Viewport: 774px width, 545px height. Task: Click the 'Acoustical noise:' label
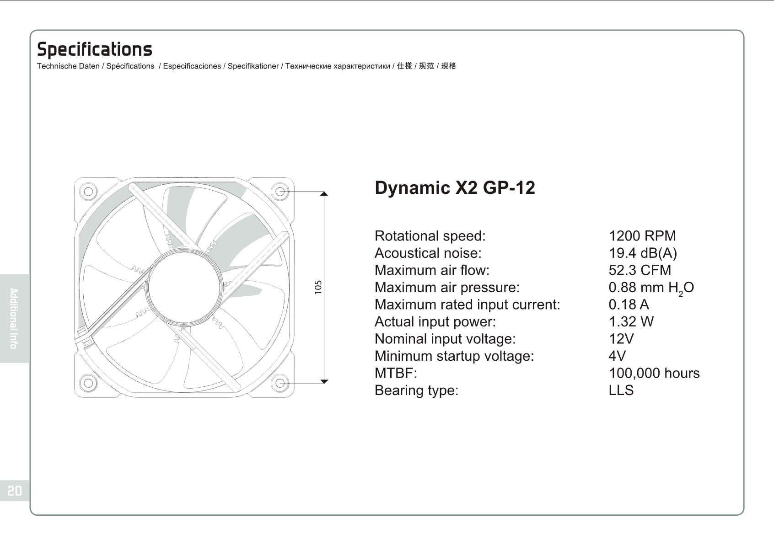tap(428, 253)
